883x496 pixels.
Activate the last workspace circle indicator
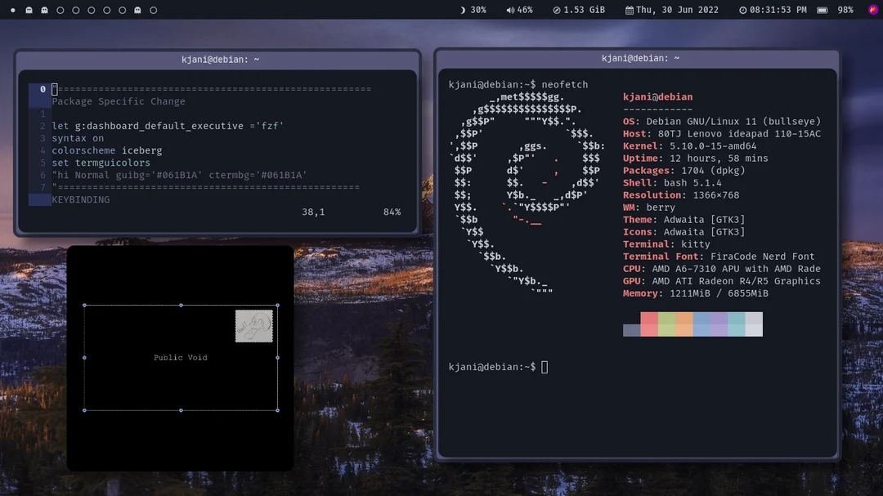(151, 10)
